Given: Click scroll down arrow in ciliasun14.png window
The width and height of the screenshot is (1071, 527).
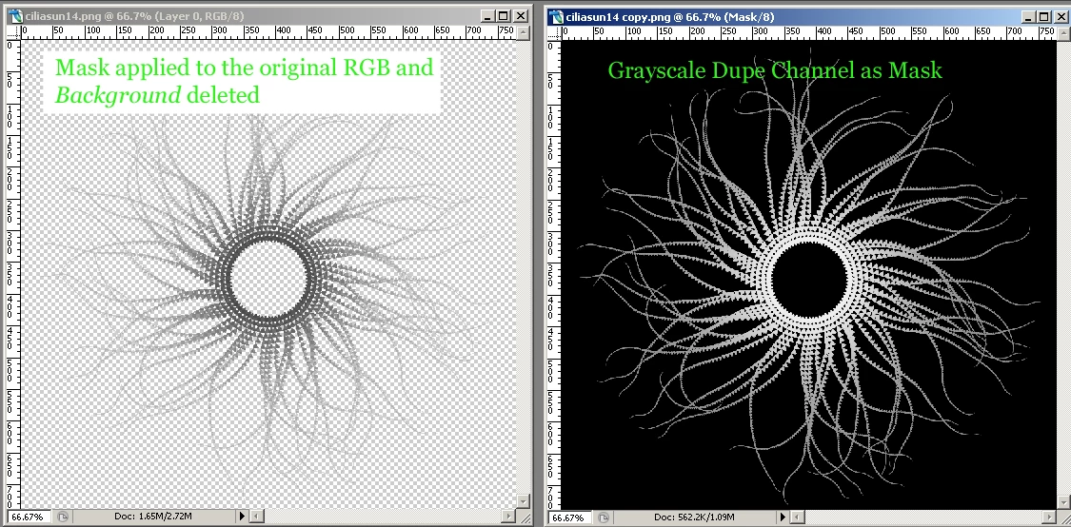Looking at the screenshot, I should (x=523, y=501).
